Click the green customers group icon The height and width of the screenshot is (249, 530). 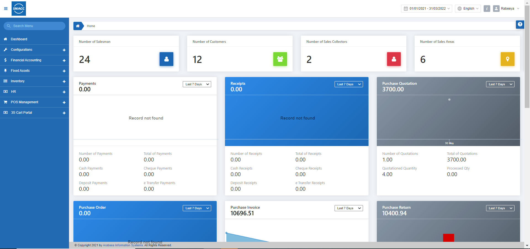click(x=280, y=59)
